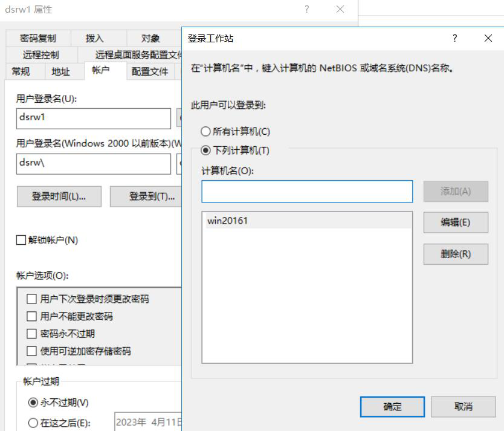Click the pre-Windows 2000 domain field dsrw\
504x431 pixels.
[x=94, y=164]
